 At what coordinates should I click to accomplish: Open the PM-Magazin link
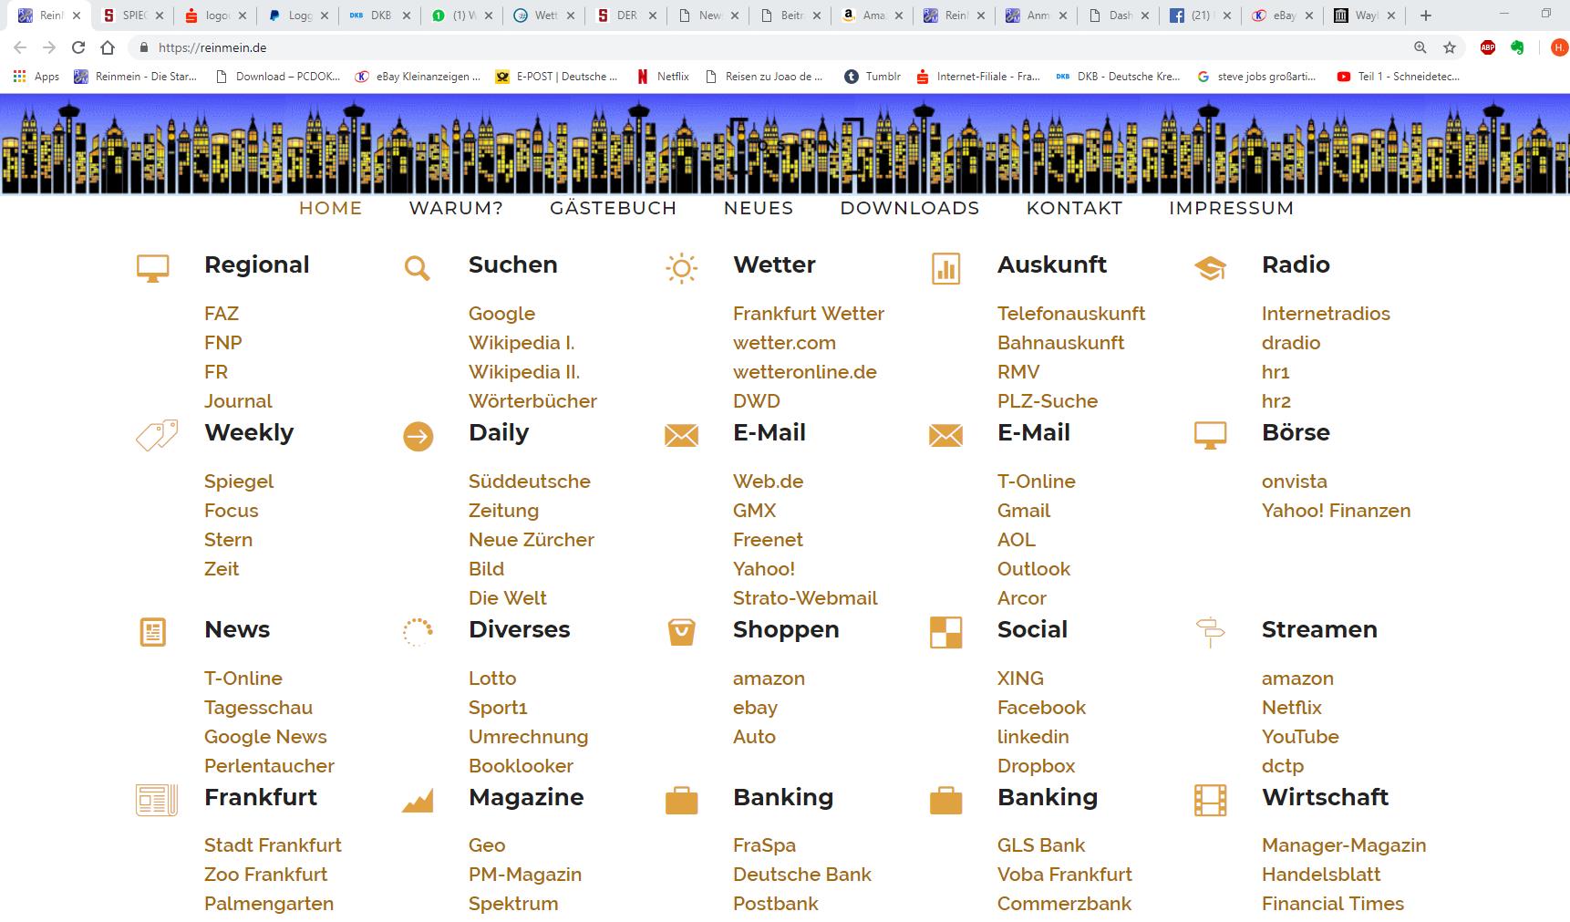coord(525,875)
